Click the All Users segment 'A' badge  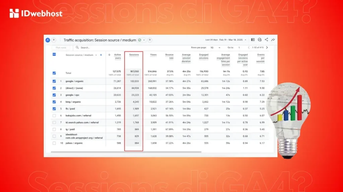[48, 40]
